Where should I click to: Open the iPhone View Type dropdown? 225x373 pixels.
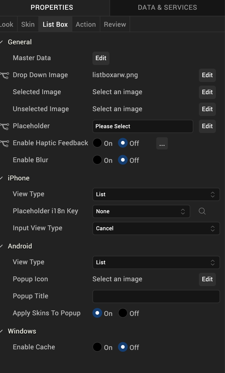click(x=156, y=194)
